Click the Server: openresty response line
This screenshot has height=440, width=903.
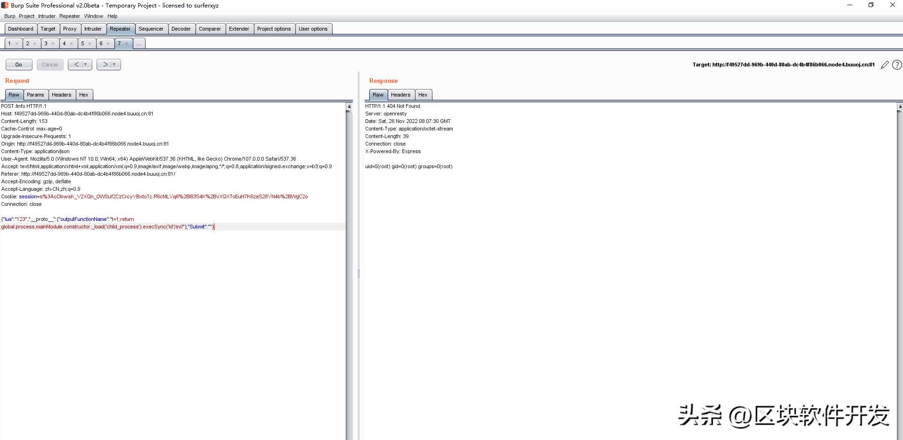tap(386, 114)
